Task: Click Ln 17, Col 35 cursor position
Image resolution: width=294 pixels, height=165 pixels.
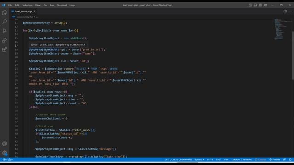Action: pyautogui.click(x=178, y=159)
